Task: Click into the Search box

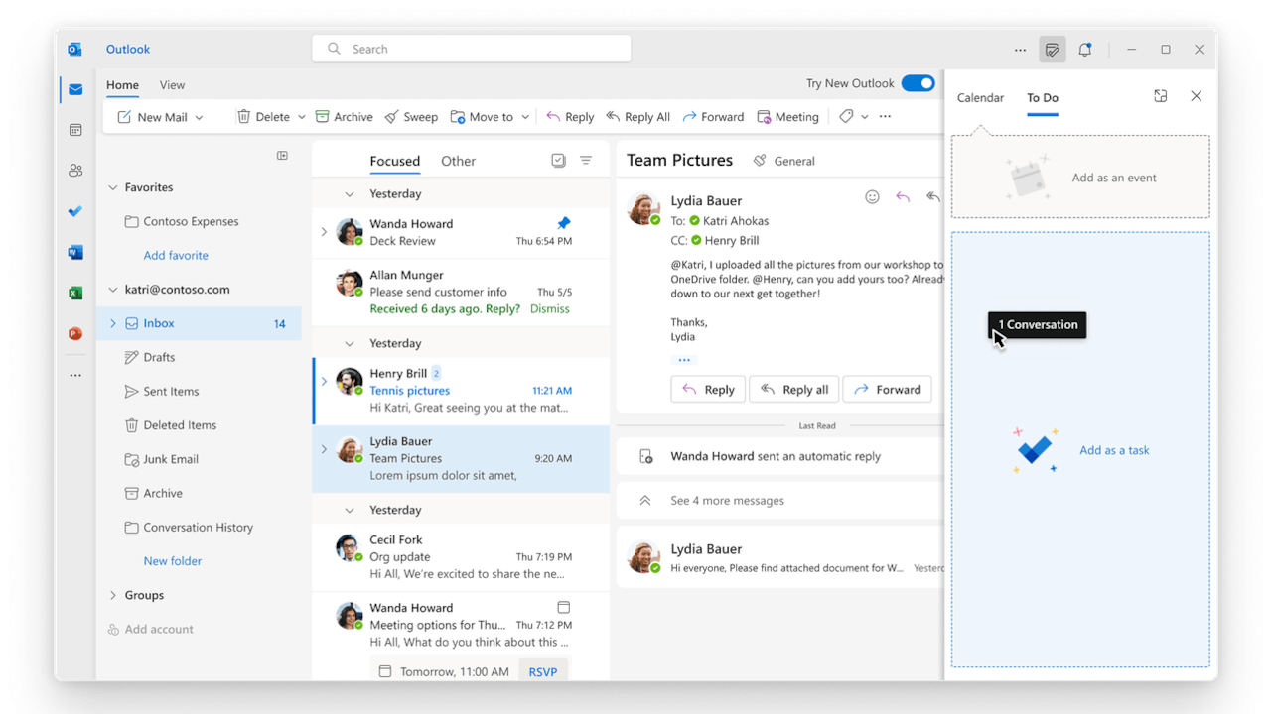Action: click(x=472, y=49)
